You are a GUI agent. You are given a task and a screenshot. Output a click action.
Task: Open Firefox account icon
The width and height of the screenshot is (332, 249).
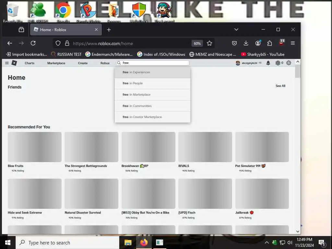point(258,43)
